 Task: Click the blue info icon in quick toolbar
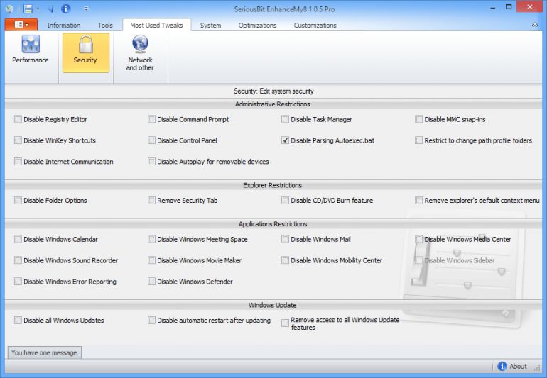65,9
